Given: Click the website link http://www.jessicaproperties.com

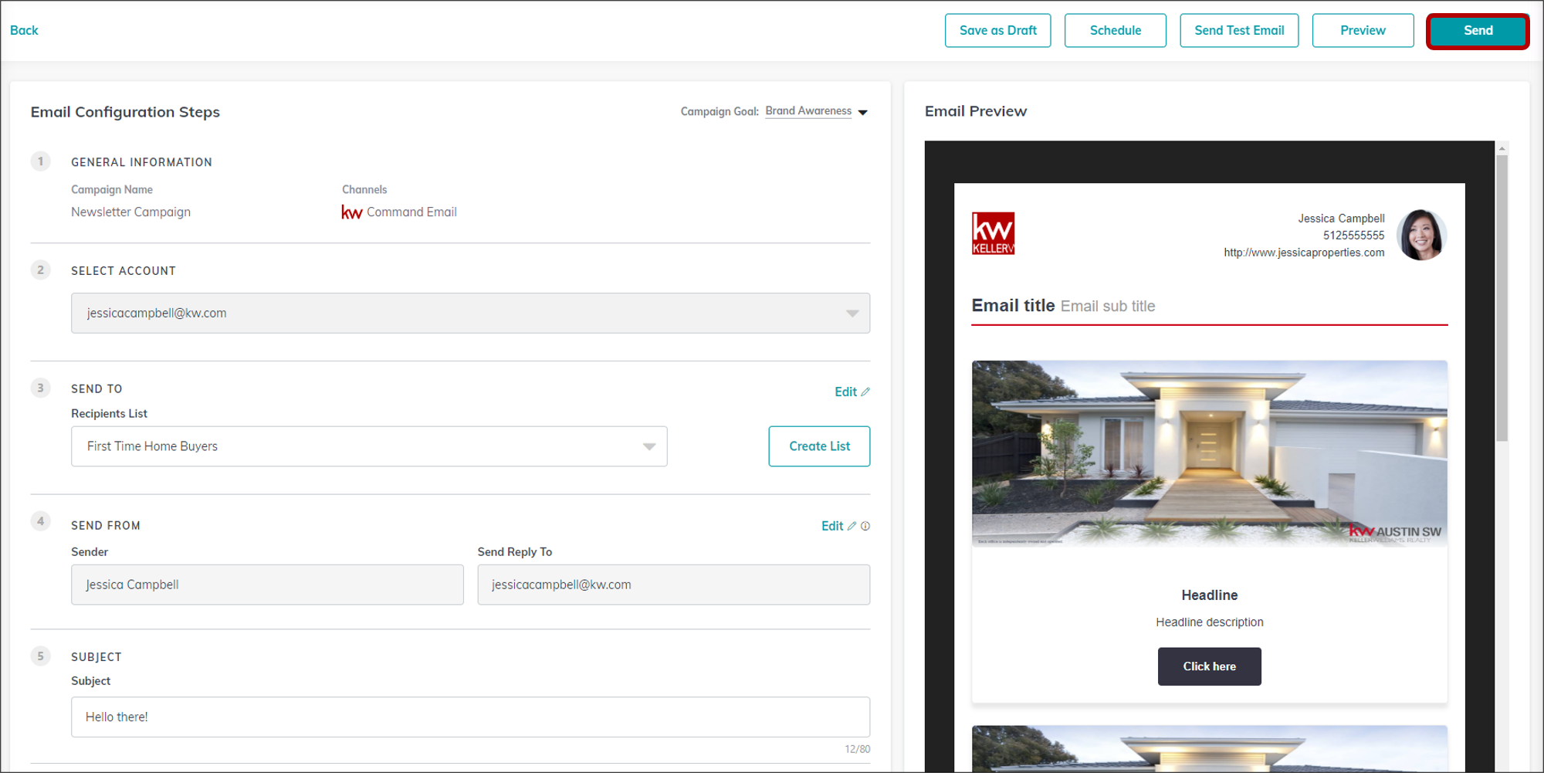Looking at the screenshot, I should [1304, 253].
